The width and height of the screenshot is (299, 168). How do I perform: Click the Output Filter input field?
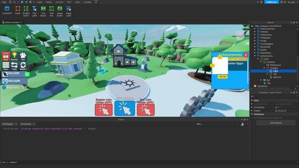click(x=217, y=124)
